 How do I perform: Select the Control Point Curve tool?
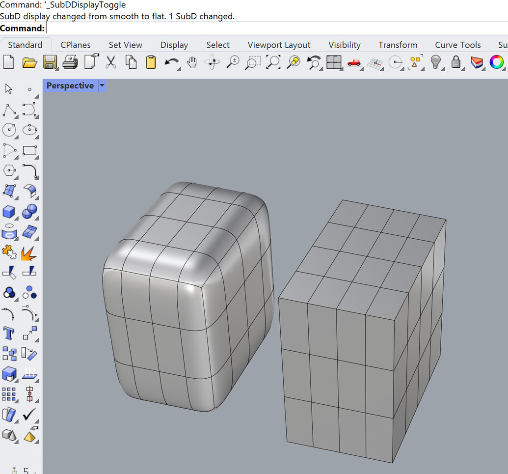tap(29, 110)
